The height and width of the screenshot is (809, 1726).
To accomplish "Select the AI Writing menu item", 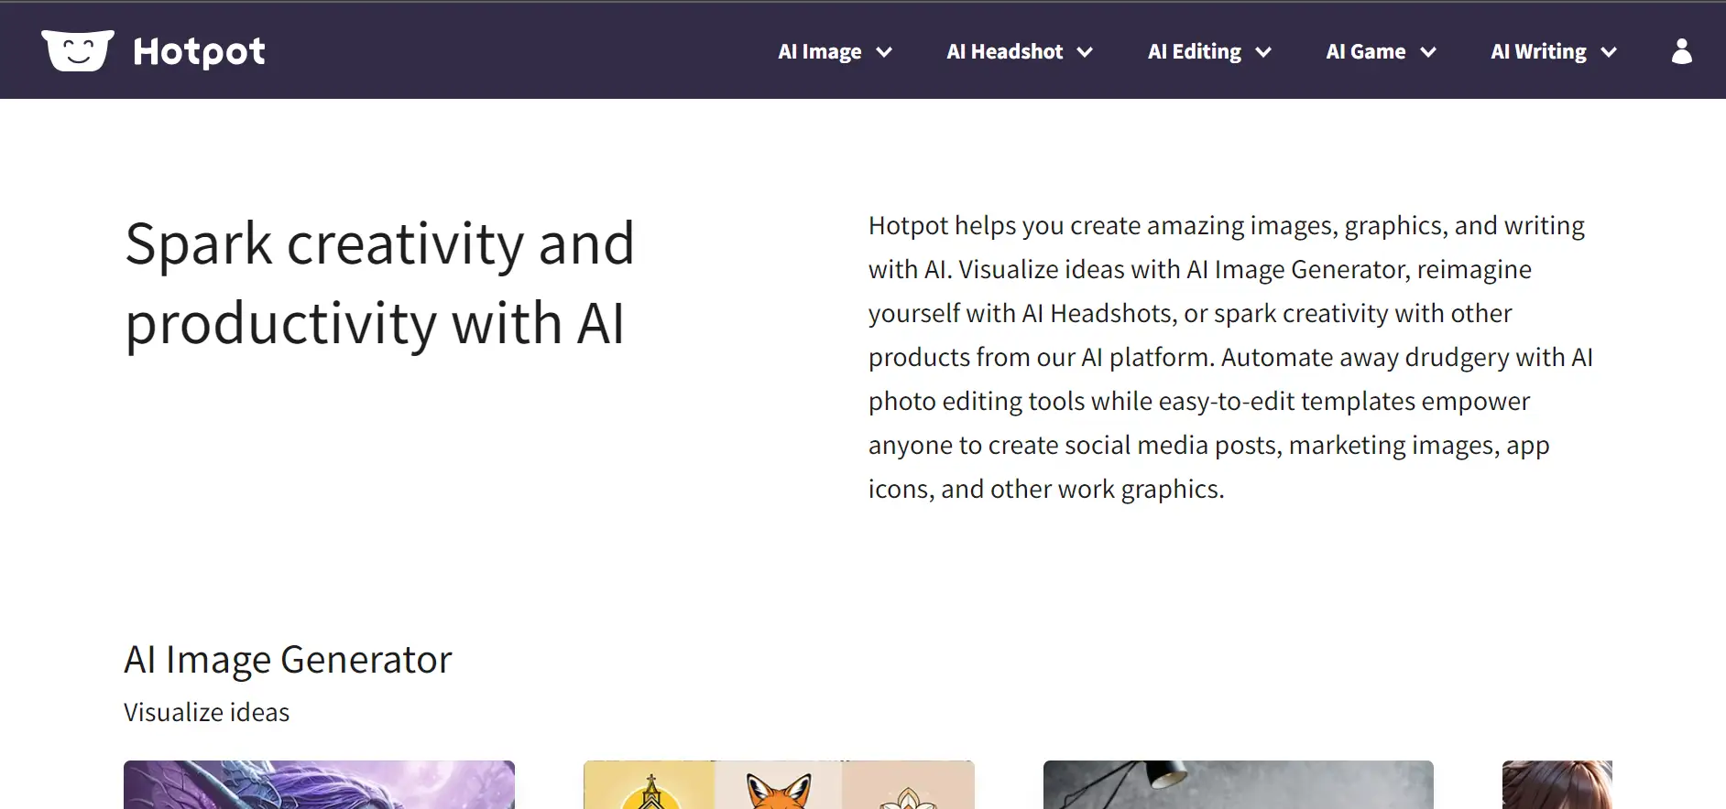I will [x=1538, y=52].
